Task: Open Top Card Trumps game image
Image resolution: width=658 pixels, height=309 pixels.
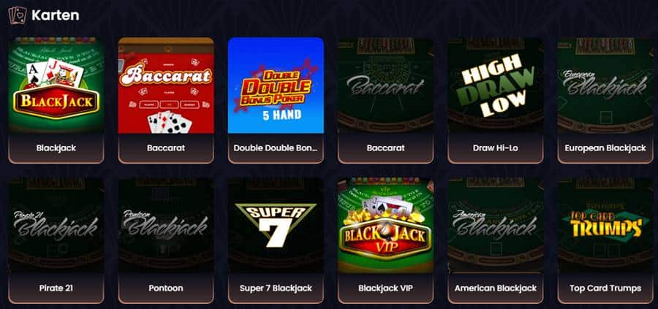Action: pyautogui.click(x=605, y=226)
